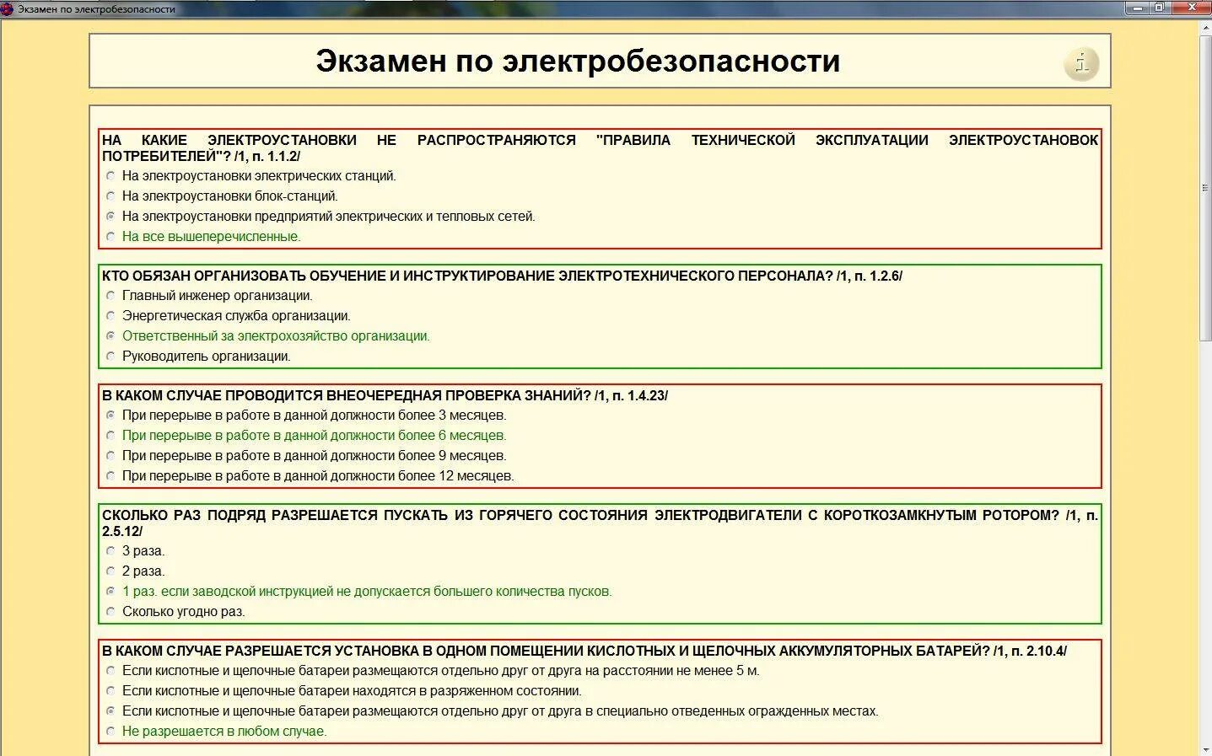Image resolution: width=1212 pixels, height=756 pixels.
Task: Choose the 'более 6 месяцев' answer
Action: pos(110,436)
